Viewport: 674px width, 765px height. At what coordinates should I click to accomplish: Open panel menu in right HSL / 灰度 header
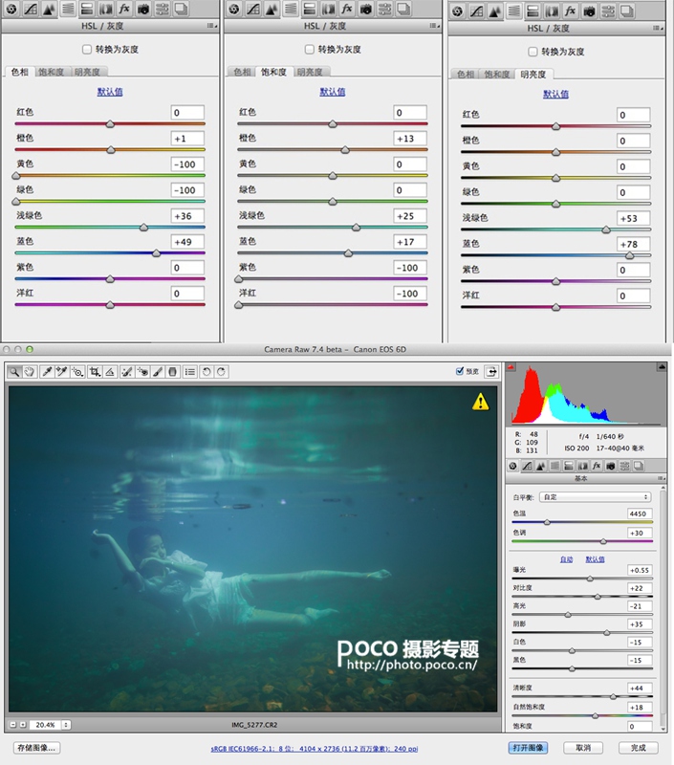(x=658, y=29)
